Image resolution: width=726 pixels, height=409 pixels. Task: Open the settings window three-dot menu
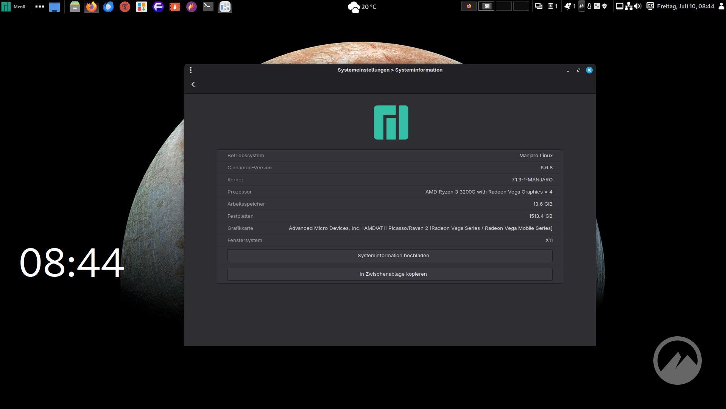click(x=191, y=70)
